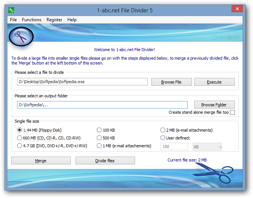Open the Functions menu

coord(32,20)
